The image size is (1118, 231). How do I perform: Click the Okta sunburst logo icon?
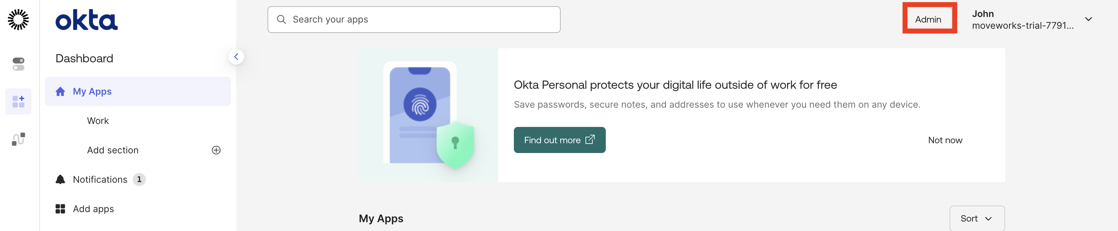18,20
